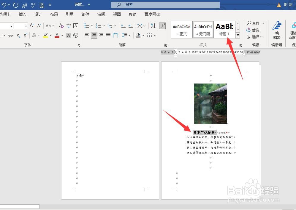Switch to the Design (设计) tab

coord(38,14)
